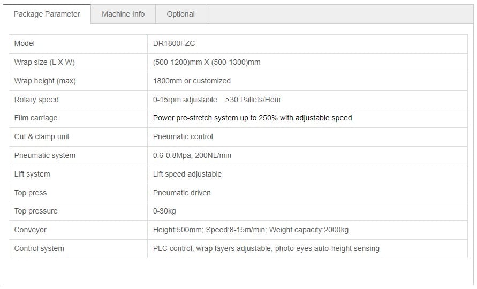Viewport: 477px width, 289px height.
Task: Select the Pneumatic control value
Action: pos(183,136)
